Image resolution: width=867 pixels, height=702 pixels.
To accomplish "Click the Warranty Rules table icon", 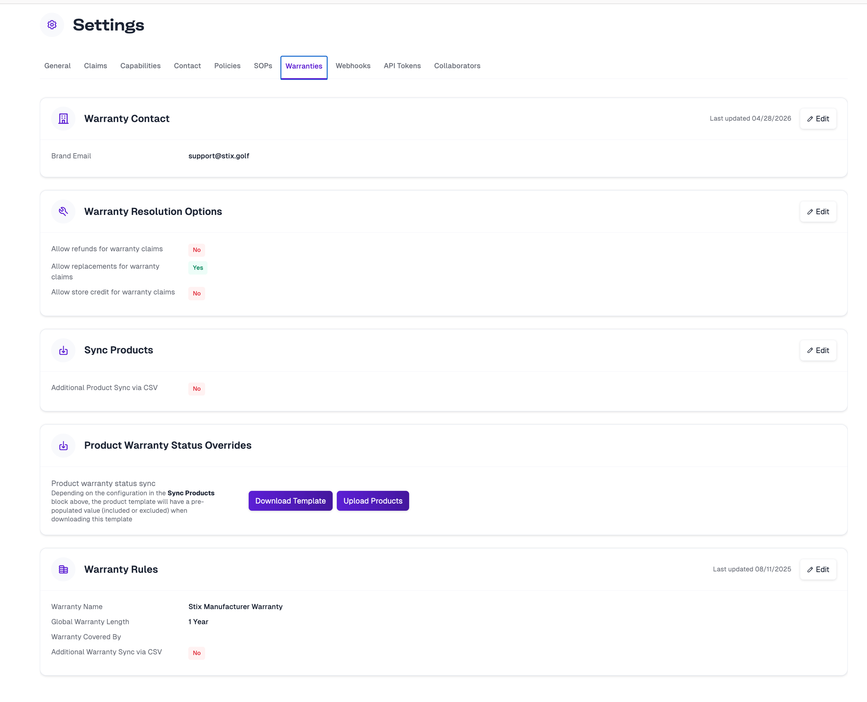I will [x=63, y=569].
